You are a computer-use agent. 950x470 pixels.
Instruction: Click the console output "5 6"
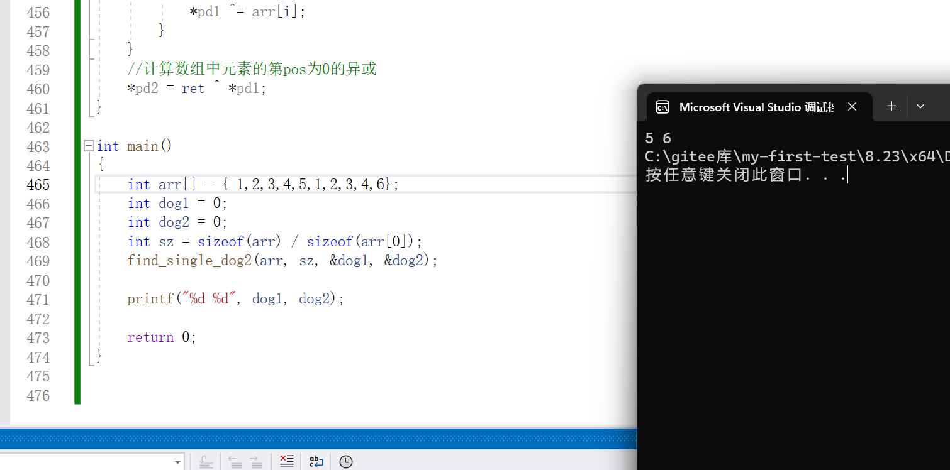click(658, 138)
